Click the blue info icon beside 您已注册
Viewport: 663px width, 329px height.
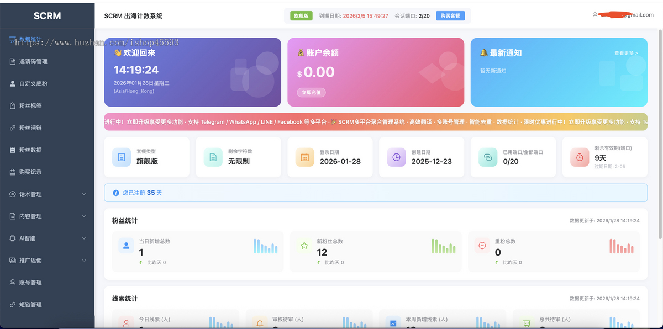point(116,193)
